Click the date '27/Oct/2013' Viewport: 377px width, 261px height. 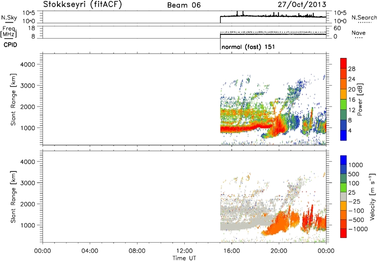click(x=302, y=4)
